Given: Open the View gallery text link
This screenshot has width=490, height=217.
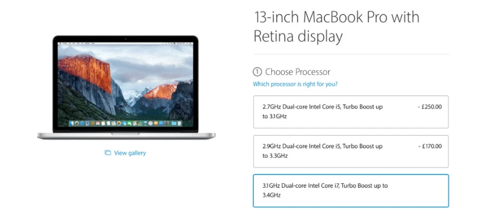Looking at the screenshot, I should point(130,153).
